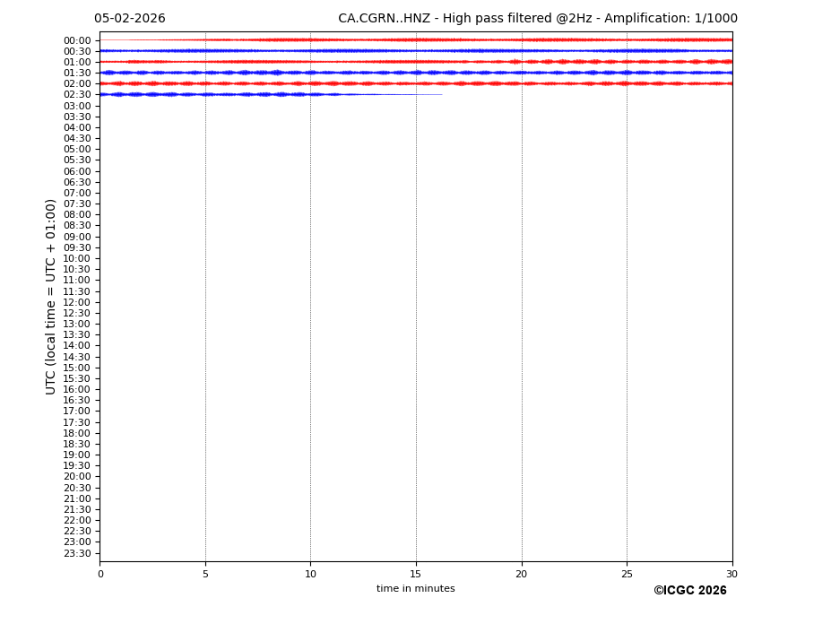This screenshot has width=831, height=624.
Task: Select the blue 01:30 seismic trace
Action: point(415,73)
